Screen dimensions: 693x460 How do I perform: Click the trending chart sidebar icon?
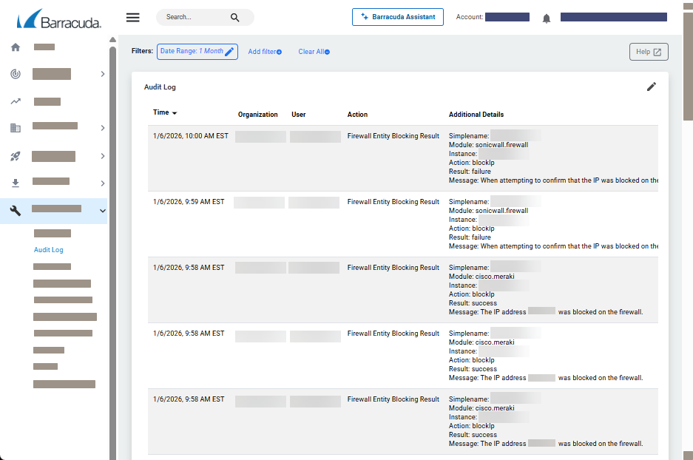15,101
